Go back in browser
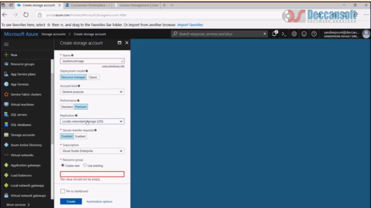This screenshot has height=208, width=371. point(5,15)
